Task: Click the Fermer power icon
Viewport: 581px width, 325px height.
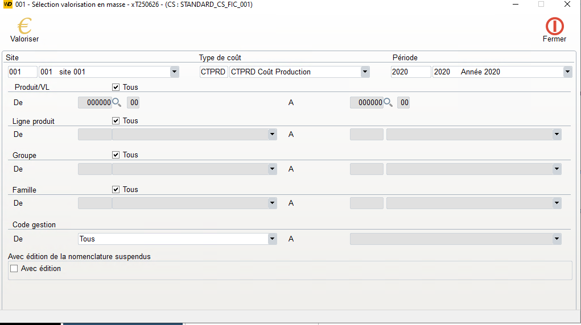Action: (x=554, y=26)
